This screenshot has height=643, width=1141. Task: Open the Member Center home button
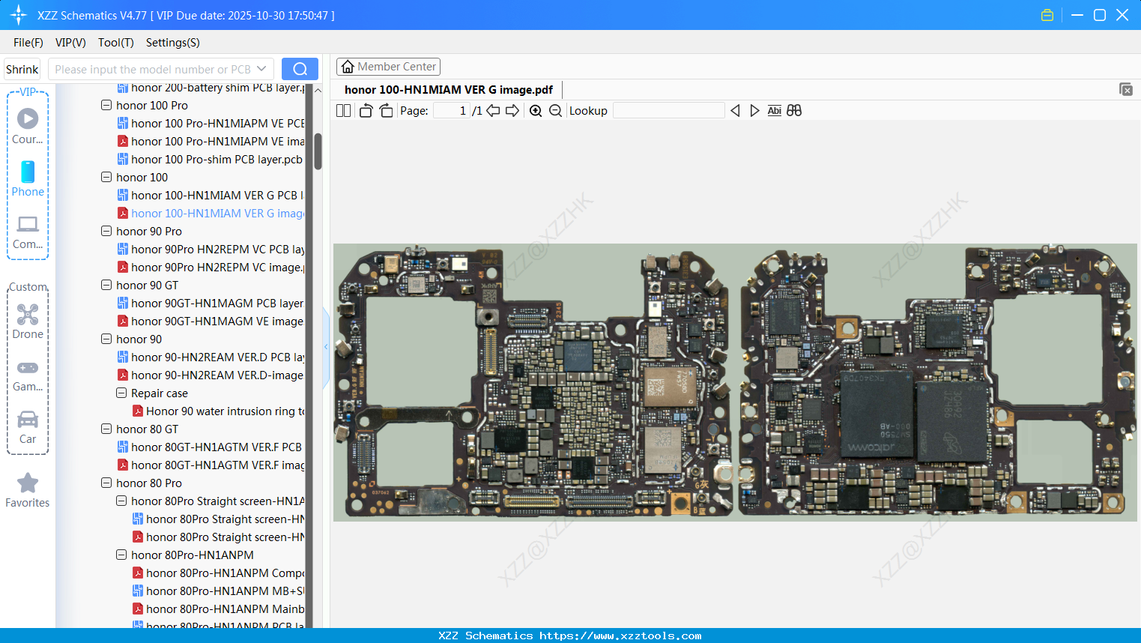point(388,67)
